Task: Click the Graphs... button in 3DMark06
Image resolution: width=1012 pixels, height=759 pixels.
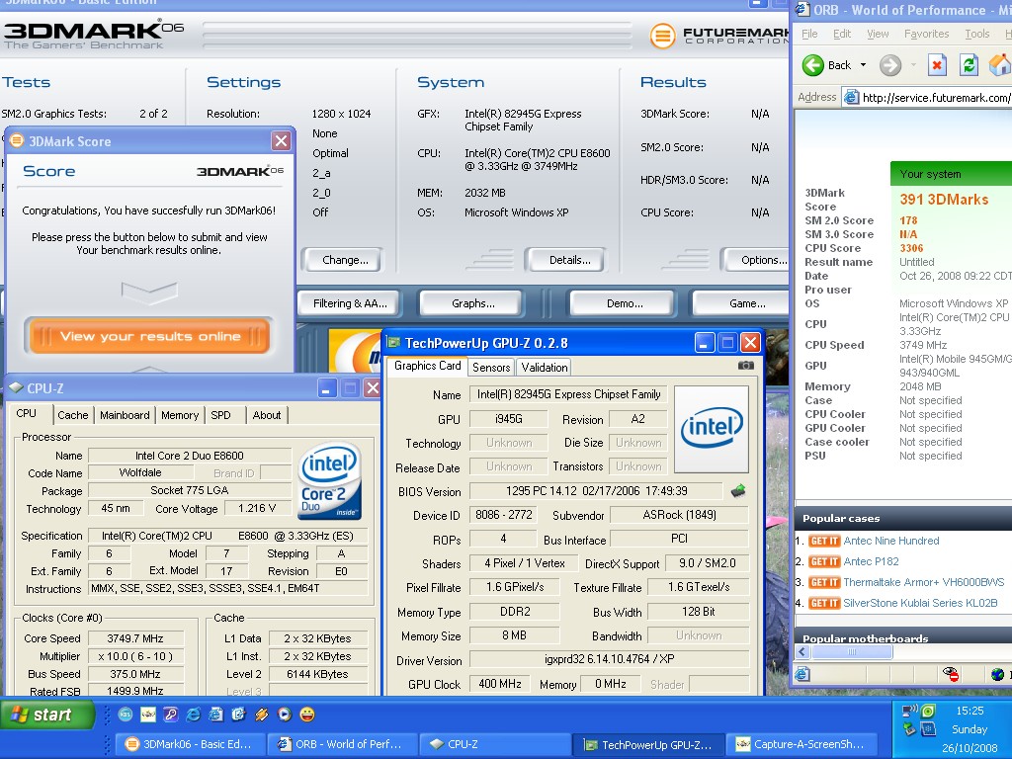Action: point(473,303)
